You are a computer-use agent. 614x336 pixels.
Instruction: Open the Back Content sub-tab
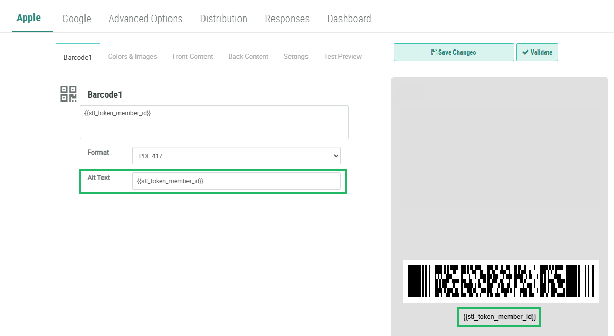click(248, 57)
